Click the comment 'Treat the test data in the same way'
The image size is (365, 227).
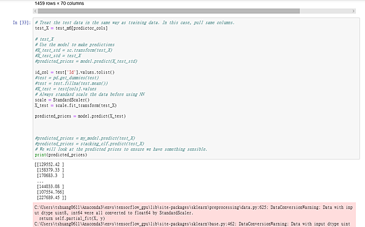[83, 23]
